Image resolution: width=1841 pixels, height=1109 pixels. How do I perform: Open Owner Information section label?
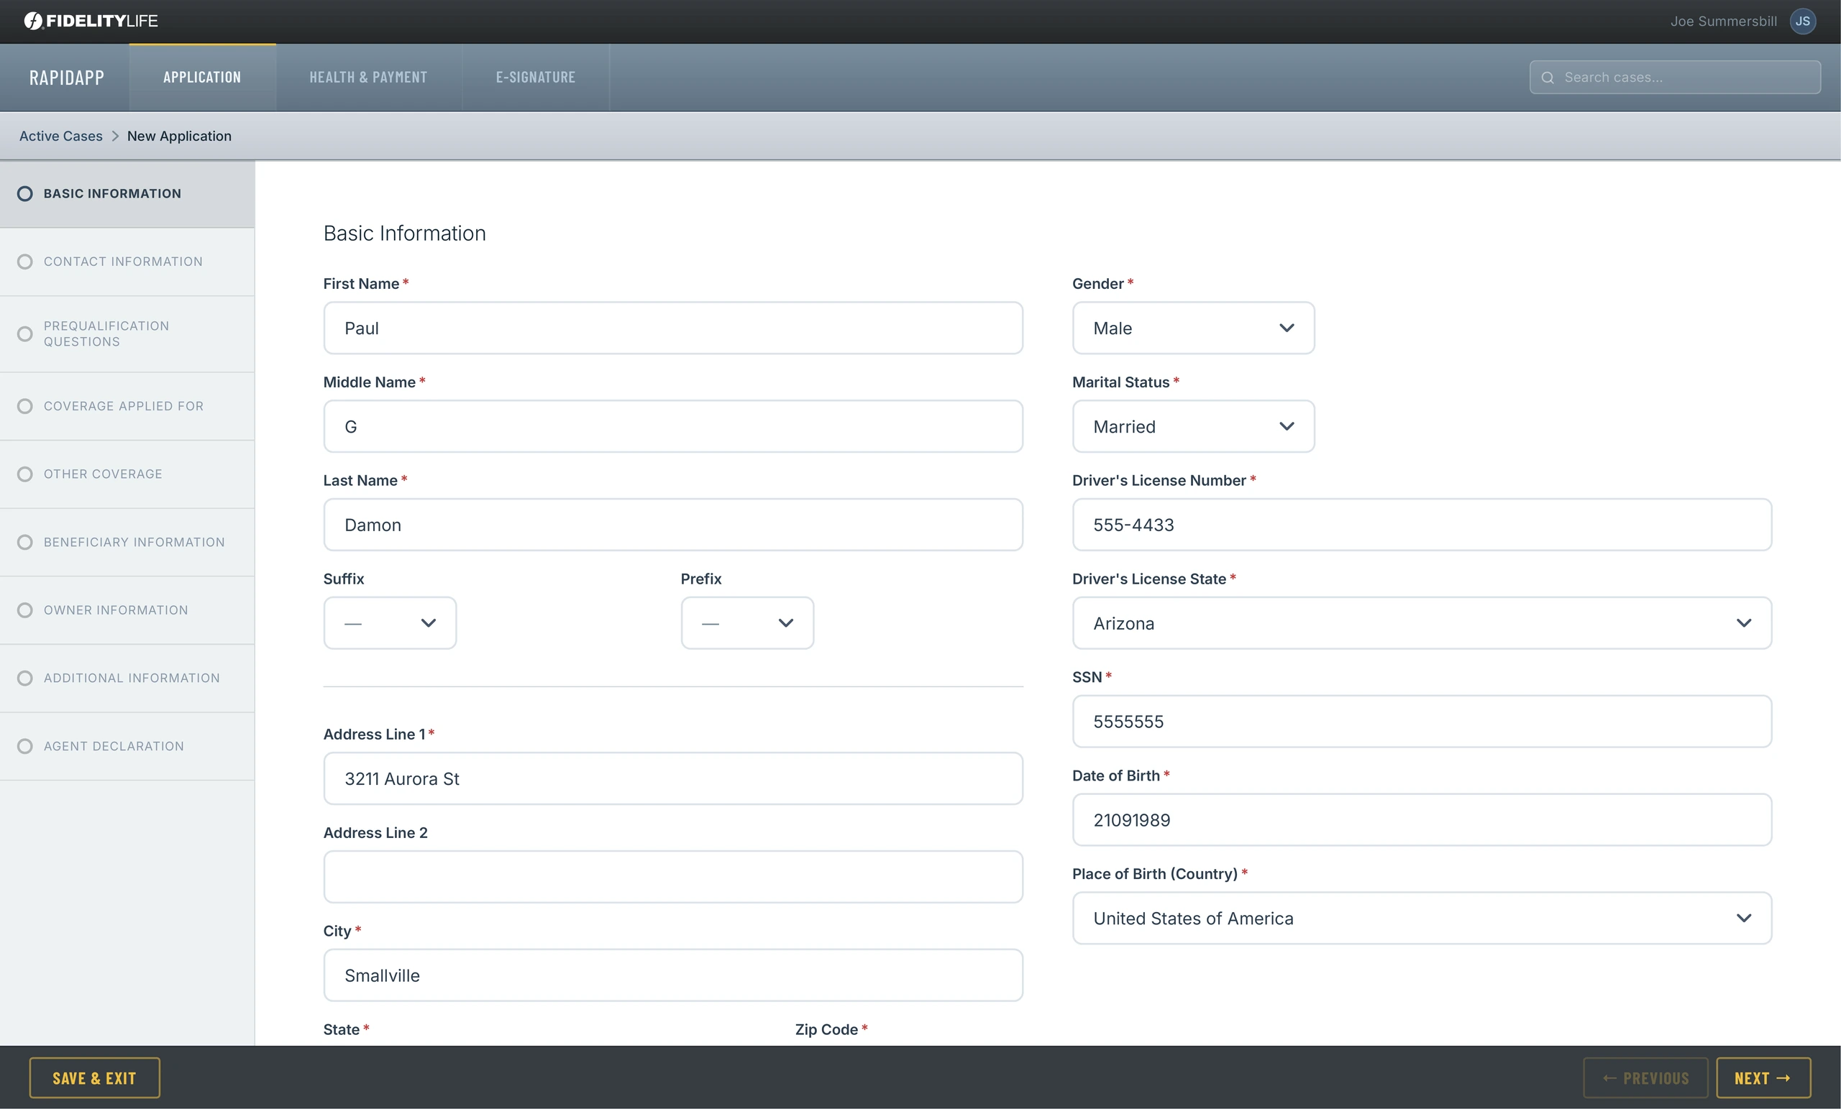coord(116,610)
